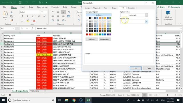This screenshot has width=183, height=103.
Task: Open the font name Calibri dropdown
Action: (40, 12)
